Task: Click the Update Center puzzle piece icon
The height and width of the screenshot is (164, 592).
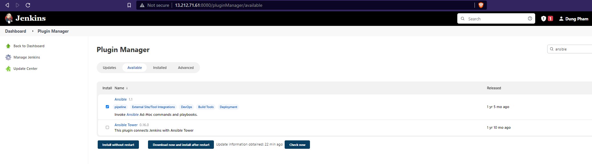Action: [8, 69]
